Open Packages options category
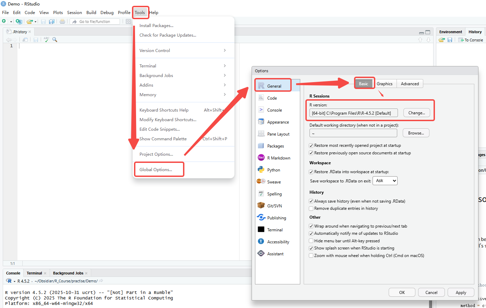 [x=278, y=146]
